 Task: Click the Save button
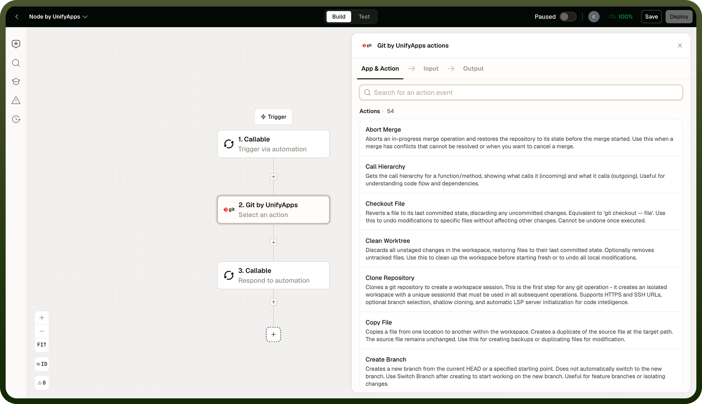[x=651, y=17]
